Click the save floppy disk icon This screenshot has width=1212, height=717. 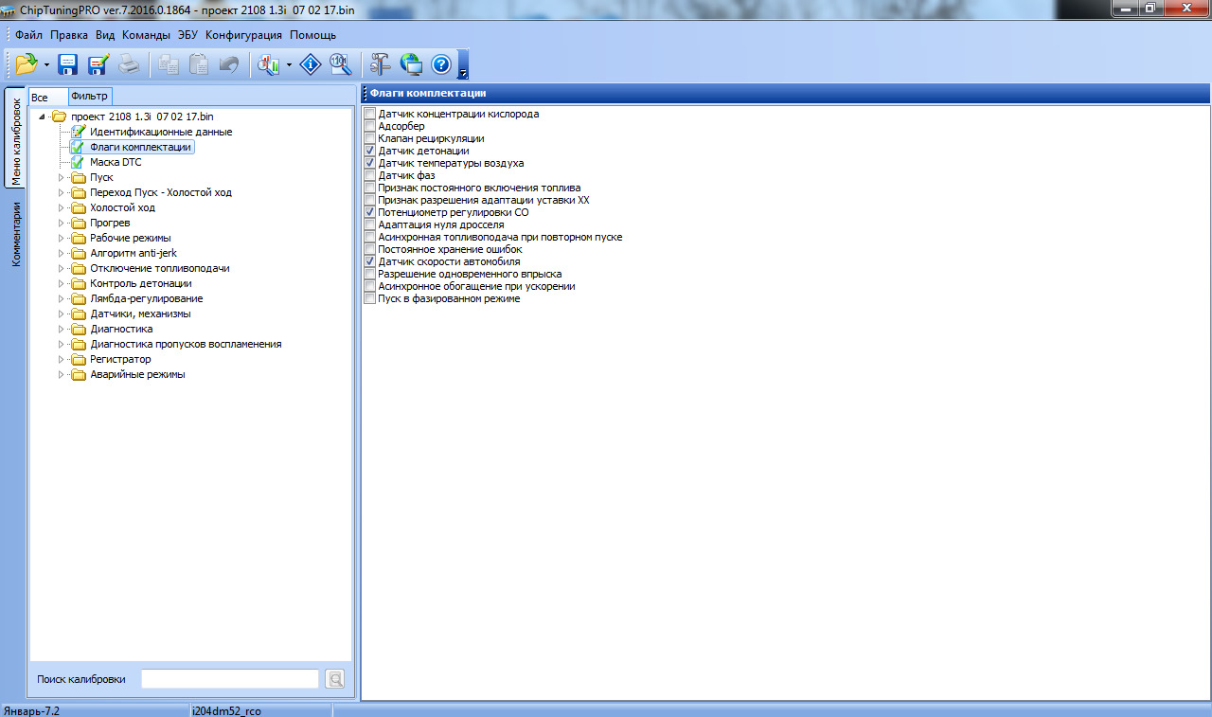pyautogui.click(x=68, y=64)
